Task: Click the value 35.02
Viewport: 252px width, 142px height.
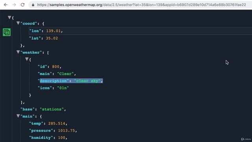Action: (x=52, y=38)
